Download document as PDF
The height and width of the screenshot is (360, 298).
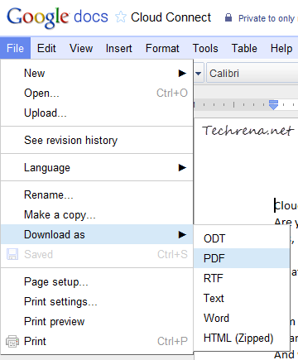tap(242, 258)
